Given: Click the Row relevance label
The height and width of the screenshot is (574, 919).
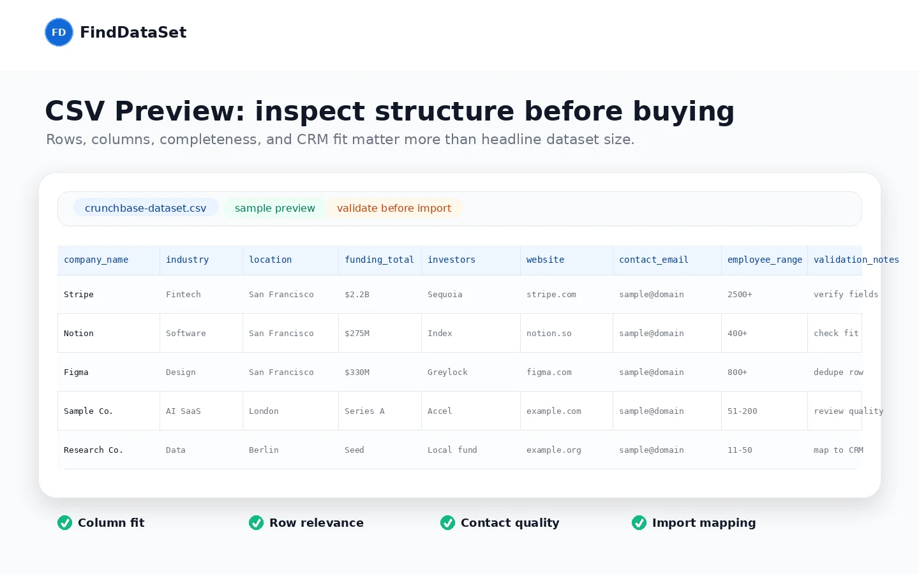Looking at the screenshot, I should coord(317,523).
